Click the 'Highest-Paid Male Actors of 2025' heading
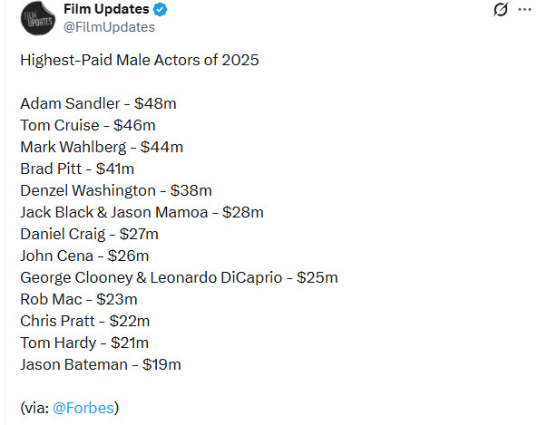 (139, 61)
